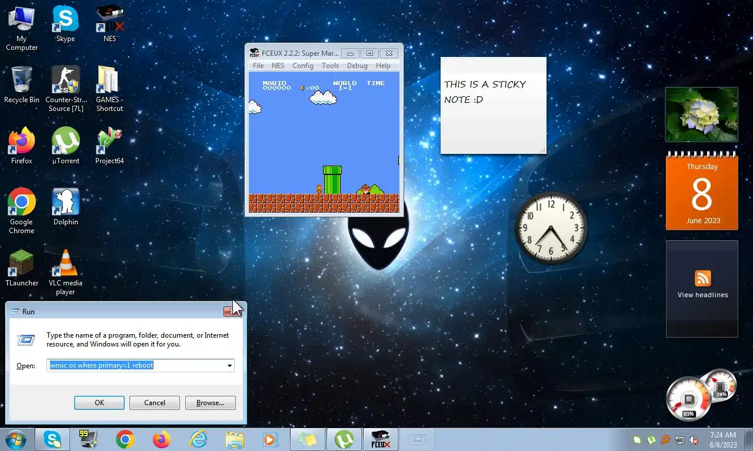Click the Chrome icon in the taskbar
The image size is (753, 451).
tap(125, 439)
